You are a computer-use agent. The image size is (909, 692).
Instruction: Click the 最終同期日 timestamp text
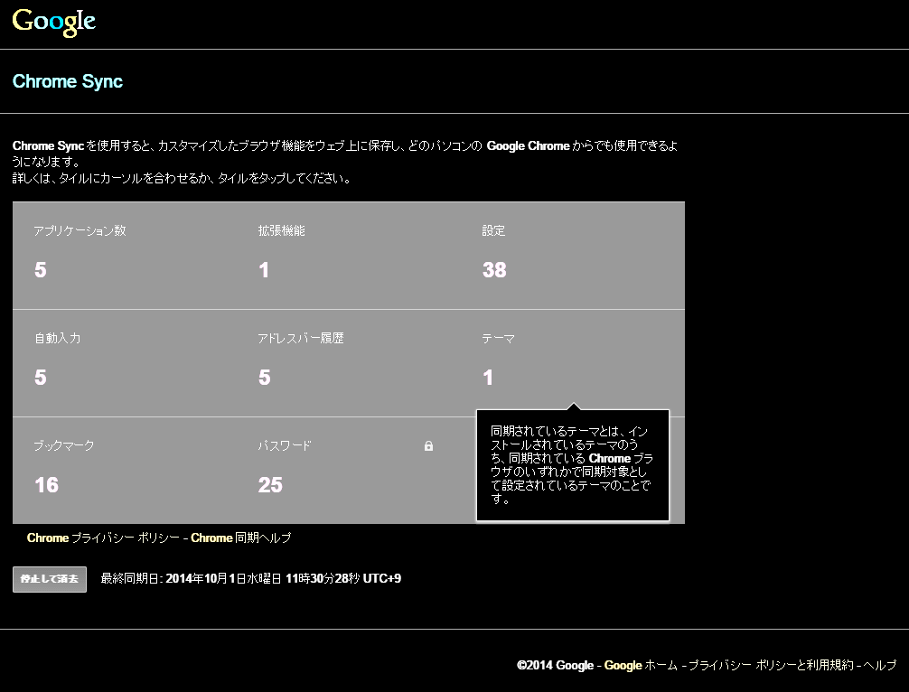[x=251, y=578]
